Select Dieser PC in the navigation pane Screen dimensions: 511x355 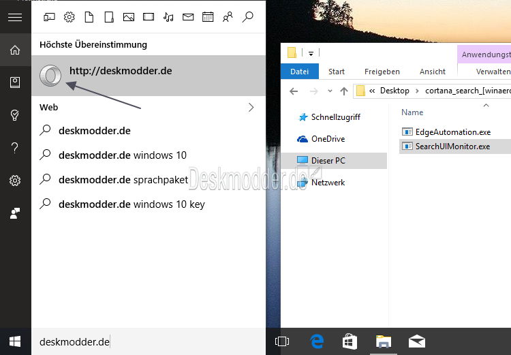[x=334, y=161]
